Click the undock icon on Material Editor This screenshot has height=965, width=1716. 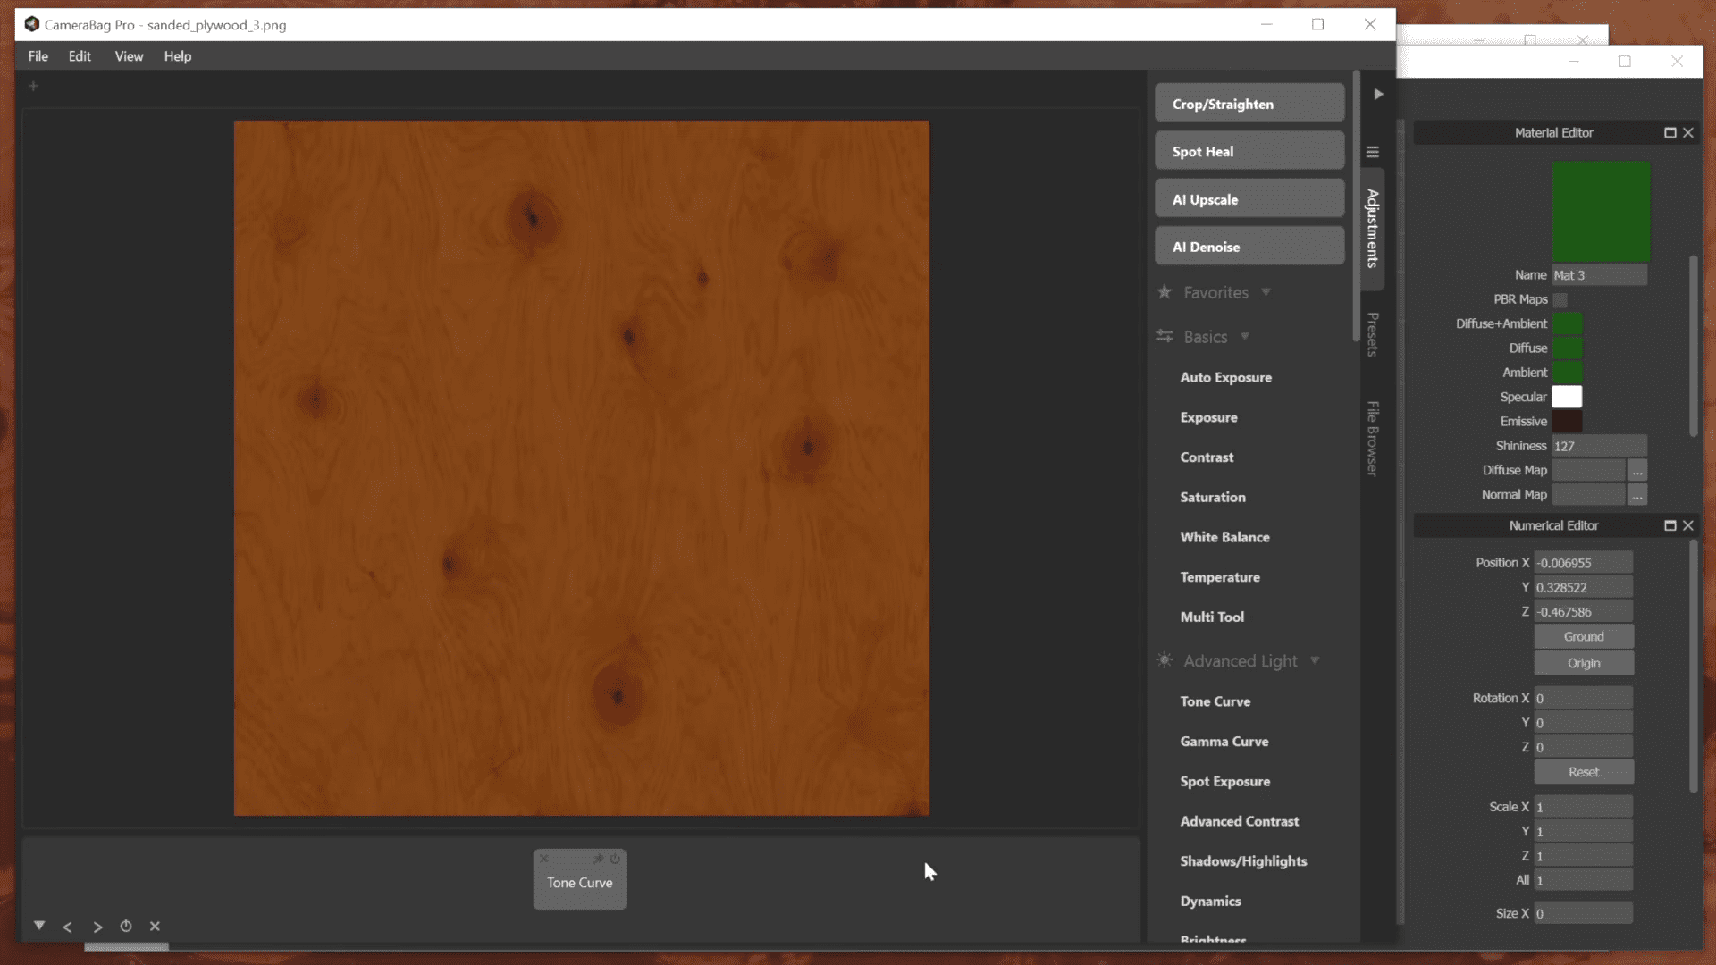click(x=1669, y=132)
